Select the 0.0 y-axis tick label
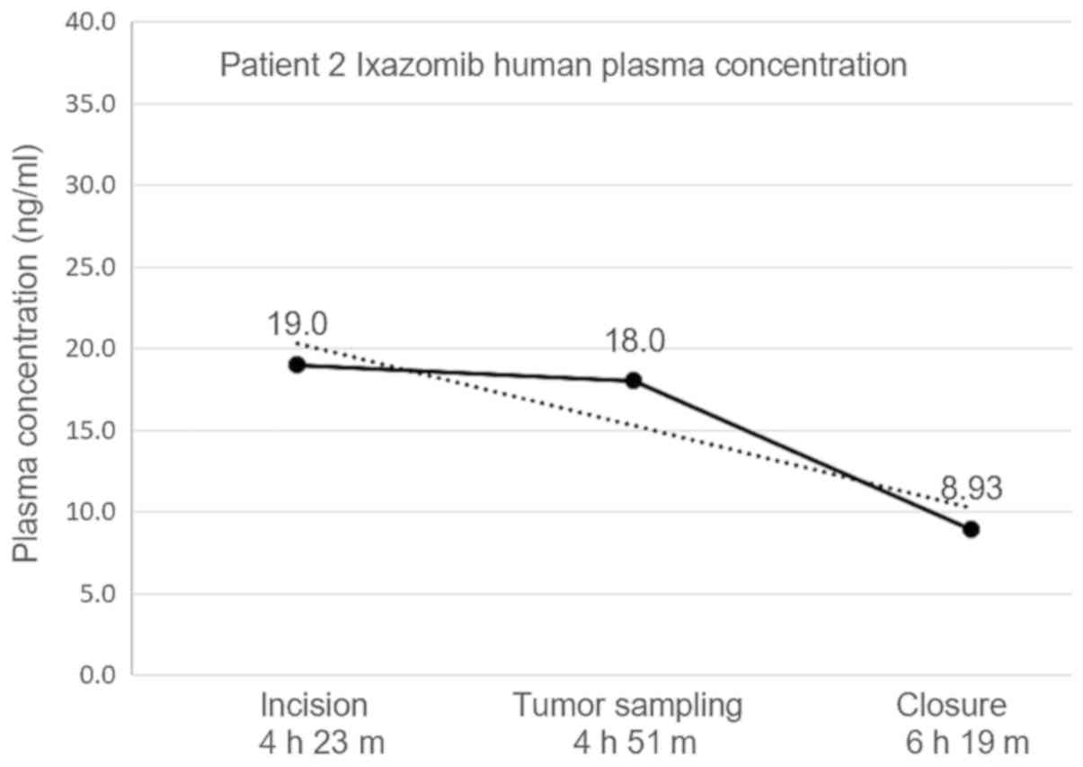The height and width of the screenshot is (767, 1083). (96, 674)
